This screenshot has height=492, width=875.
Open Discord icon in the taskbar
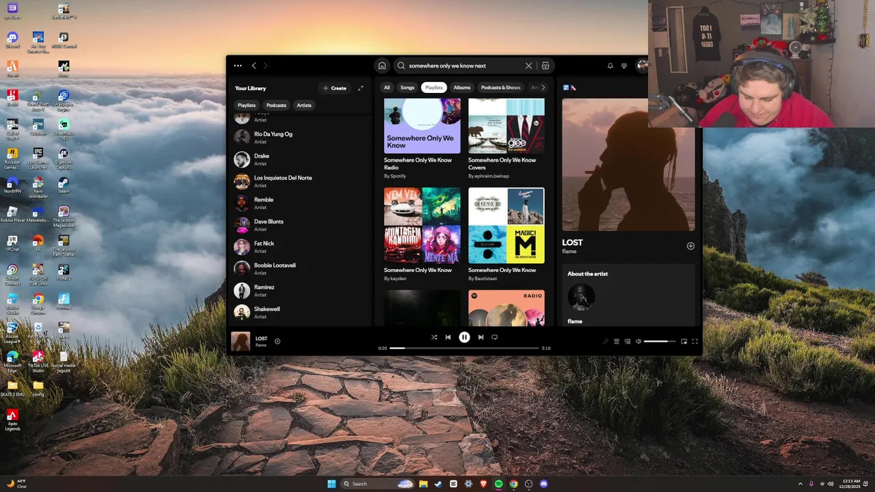tap(543, 484)
